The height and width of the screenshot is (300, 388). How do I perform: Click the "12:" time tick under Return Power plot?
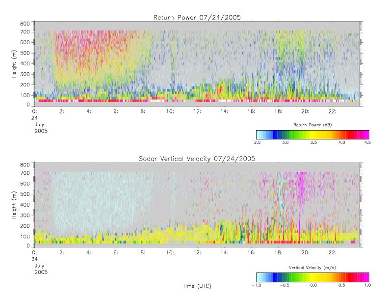coord(197,111)
